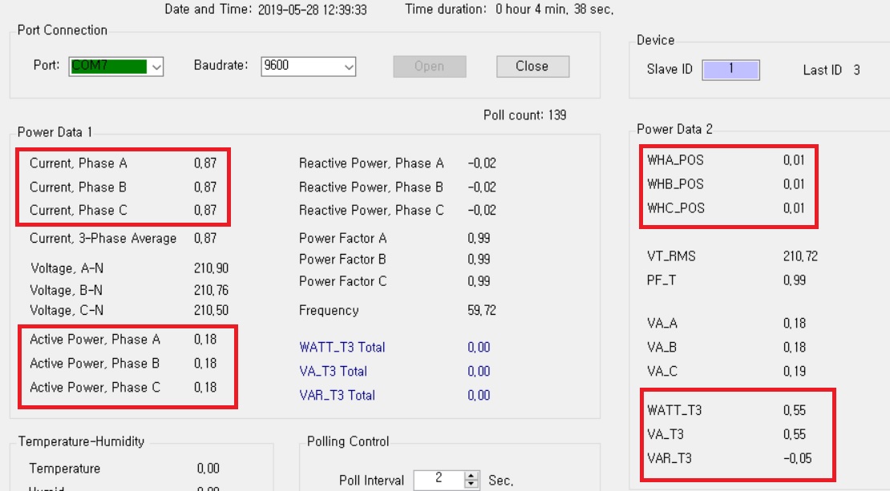Open the Baudrate 9600 dropdown list
The image size is (890, 491).
[349, 66]
